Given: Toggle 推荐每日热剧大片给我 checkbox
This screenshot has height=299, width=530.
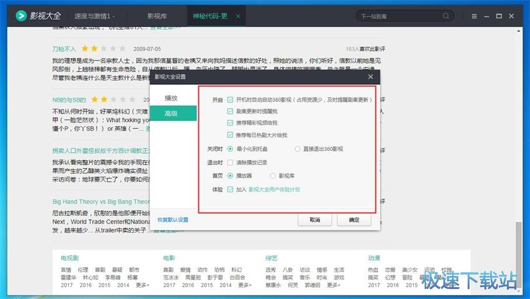Looking at the screenshot, I should [230, 135].
